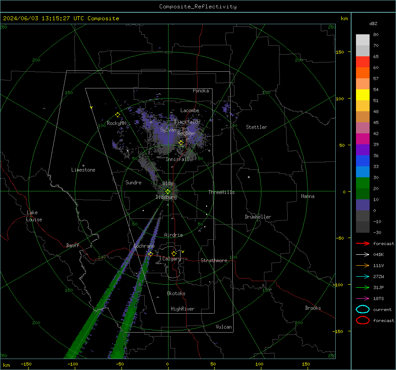The width and height of the screenshot is (396, 370).
Task: Click the -100 tick on the right km axis
Action: [x=337, y=285]
